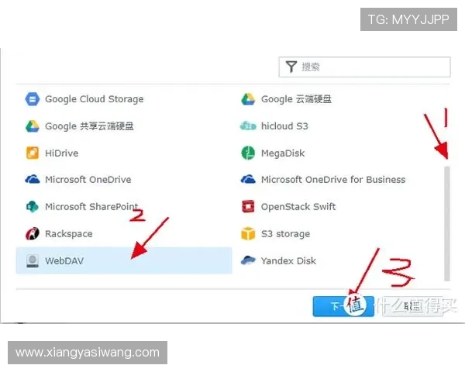Click the Microsoft OneDrive cloud icon
The height and width of the screenshot is (372, 465).
33,180
